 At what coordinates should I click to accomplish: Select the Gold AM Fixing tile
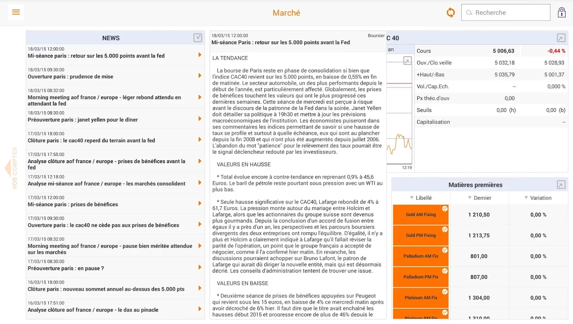pyautogui.click(x=421, y=215)
